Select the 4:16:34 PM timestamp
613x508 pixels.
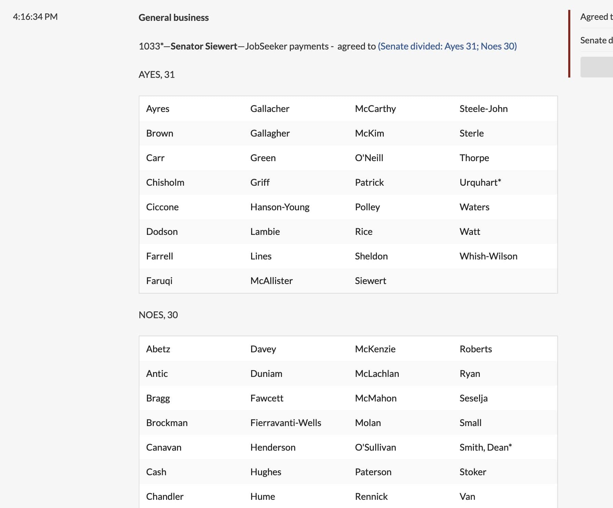(x=35, y=17)
